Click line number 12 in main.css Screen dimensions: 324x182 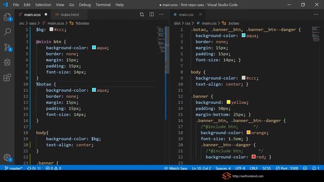coord(180,97)
